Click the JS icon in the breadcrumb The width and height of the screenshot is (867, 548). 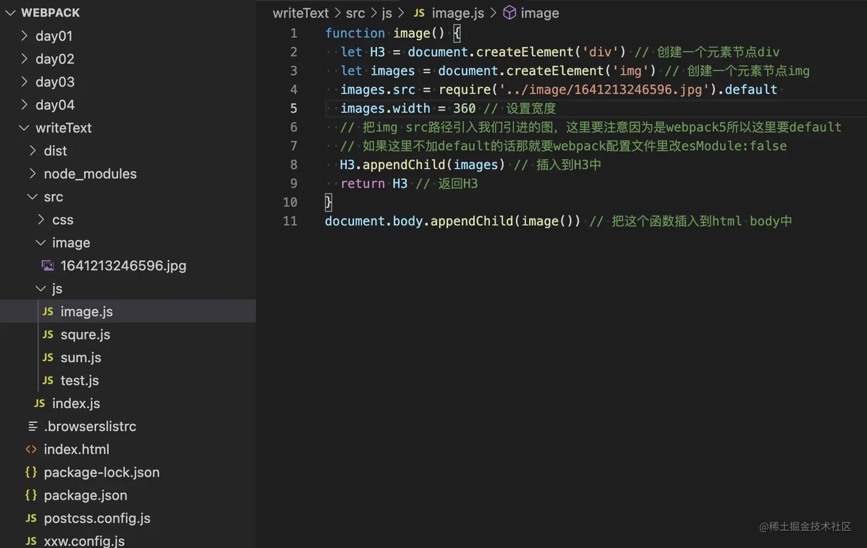[419, 13]
